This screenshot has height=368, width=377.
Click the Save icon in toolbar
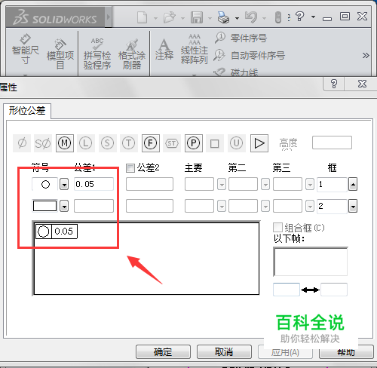tap(197, 17)
